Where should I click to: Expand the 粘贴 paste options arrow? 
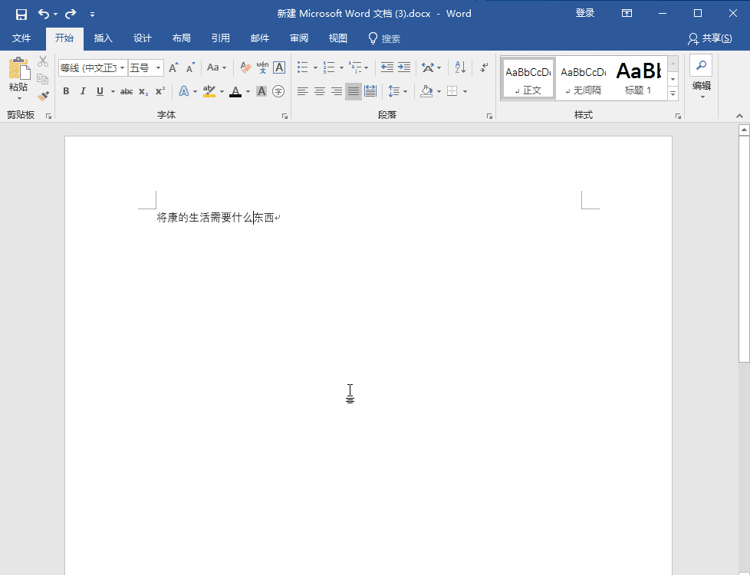pyautogui.click(x=19, y=99)
